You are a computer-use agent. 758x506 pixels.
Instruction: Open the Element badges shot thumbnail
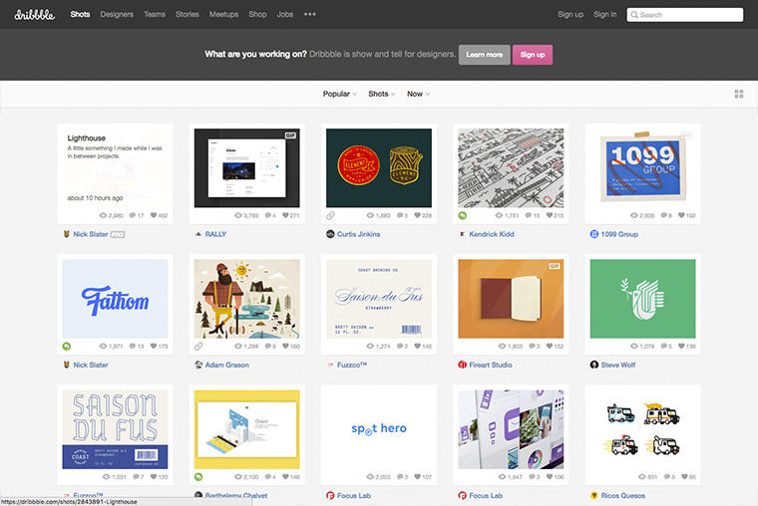click(379, 168)
